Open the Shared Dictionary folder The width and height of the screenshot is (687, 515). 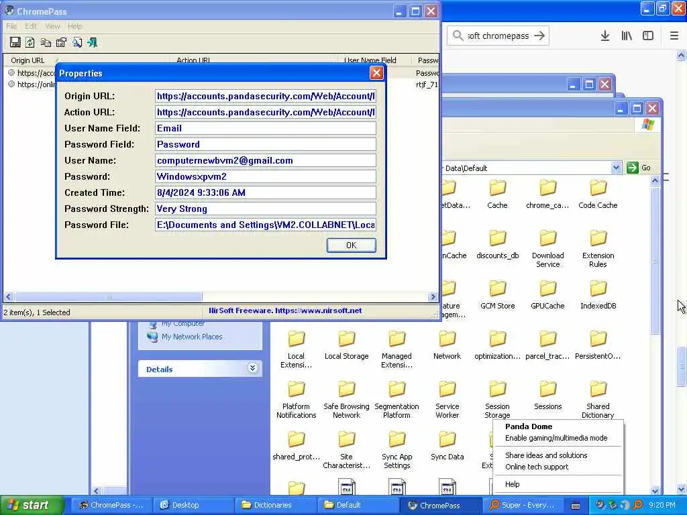[x=598, y=400]
